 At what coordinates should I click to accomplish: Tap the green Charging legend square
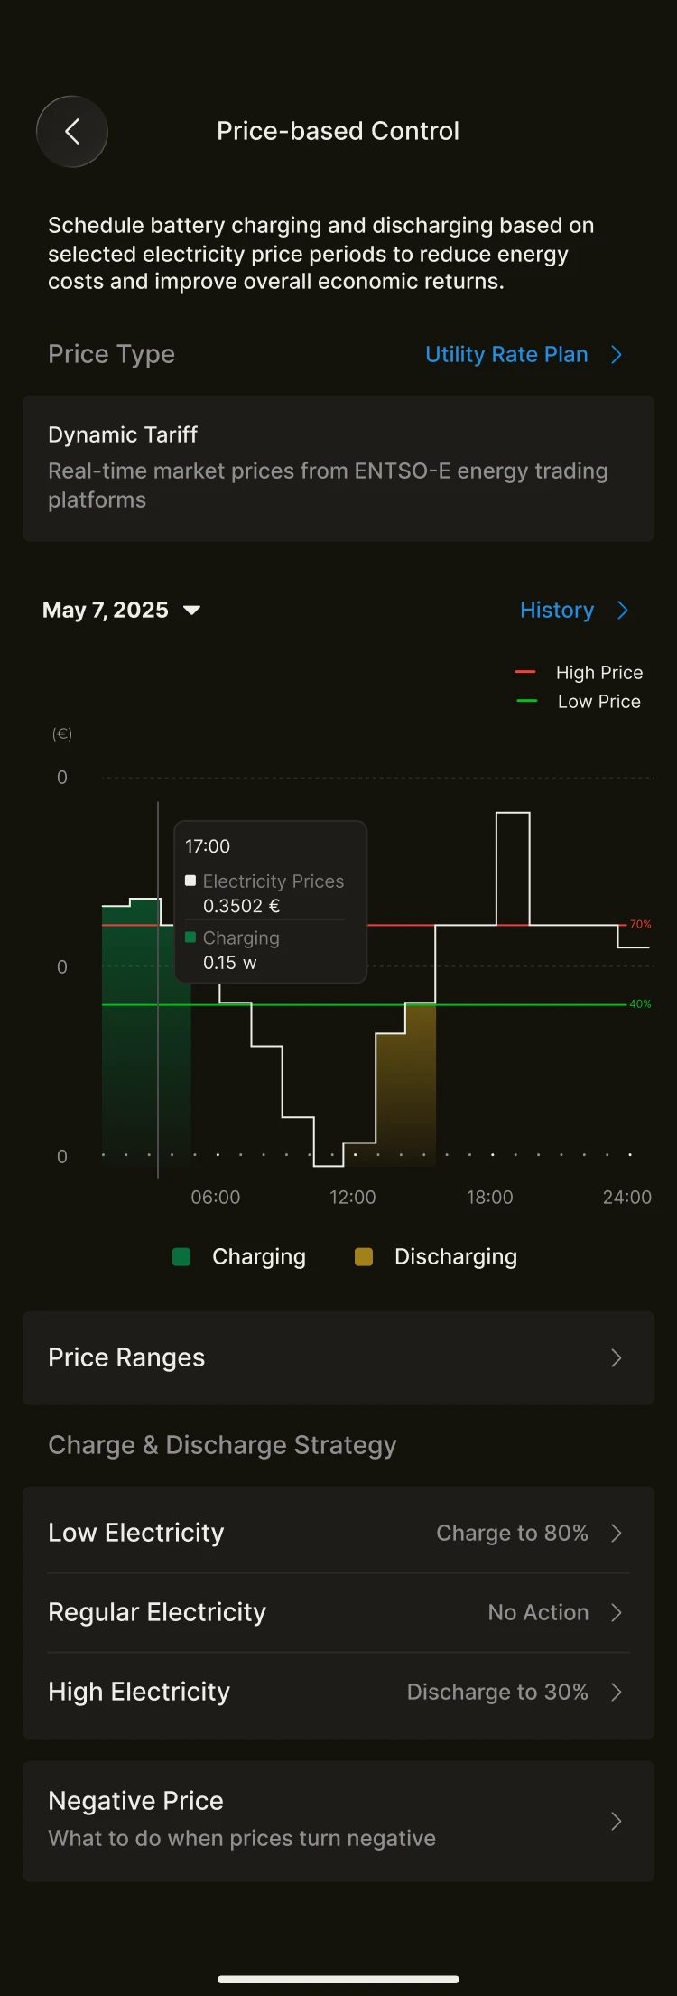(x=181, y=1257)
